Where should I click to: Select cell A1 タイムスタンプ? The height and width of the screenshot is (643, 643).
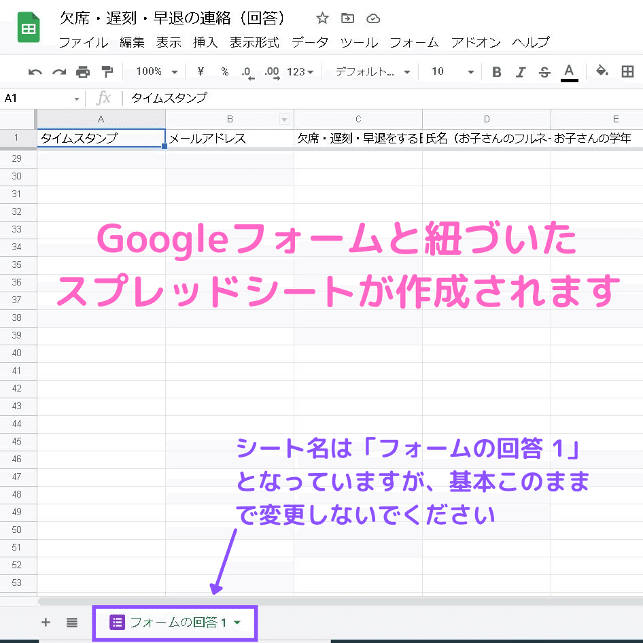point(101,138)
